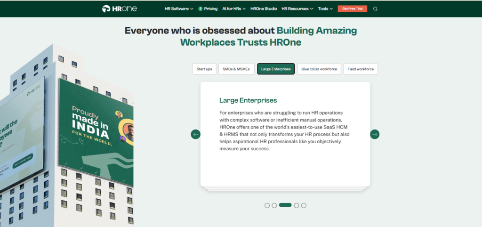The width and height of the screenshot is (482, 227).
Task: Expand the AI for HRs menu
Action: pyautogui.click(x=234, y=9)
